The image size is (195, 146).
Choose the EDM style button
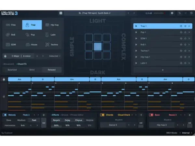(12, 44)
